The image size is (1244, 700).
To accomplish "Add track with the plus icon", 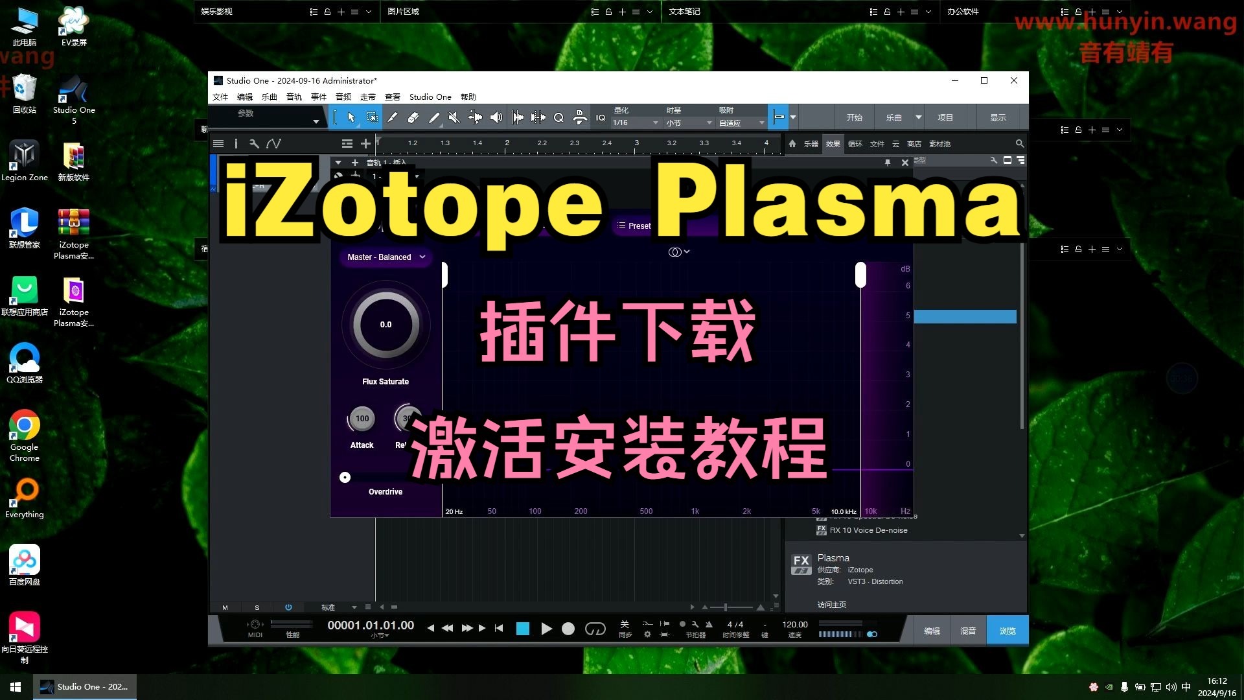I will (365, 144).
